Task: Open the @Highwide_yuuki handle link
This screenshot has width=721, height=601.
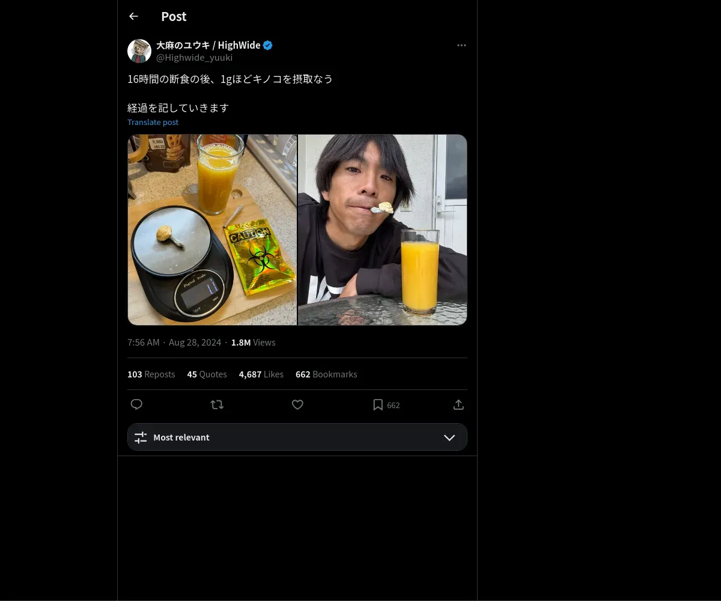Action: coord(194,58)
